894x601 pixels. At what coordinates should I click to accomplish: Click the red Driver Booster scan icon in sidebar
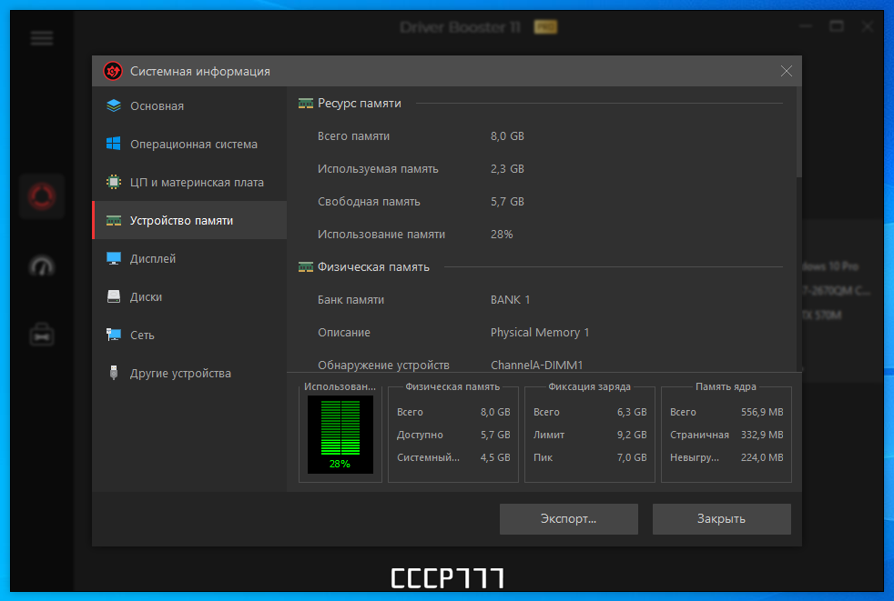(42, 196)
